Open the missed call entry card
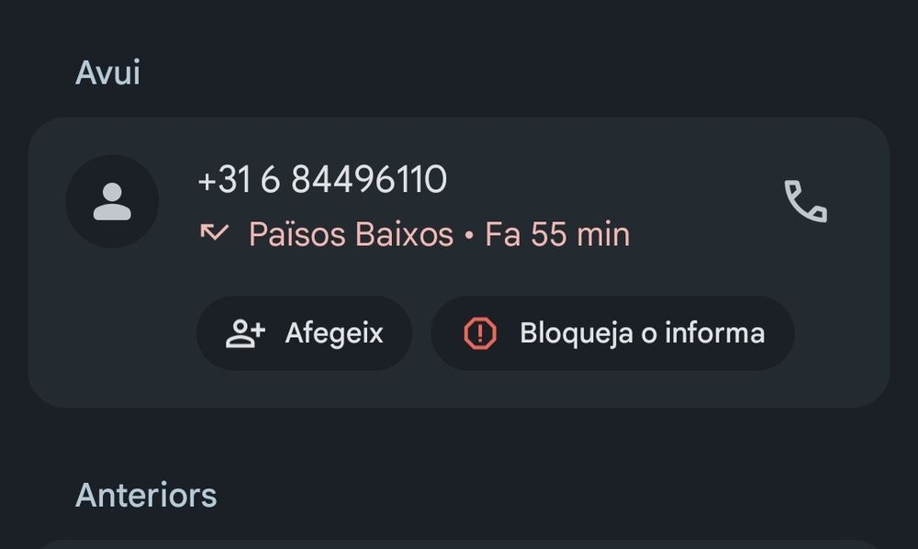The image size is (918, 549). (x=459, y=263)
